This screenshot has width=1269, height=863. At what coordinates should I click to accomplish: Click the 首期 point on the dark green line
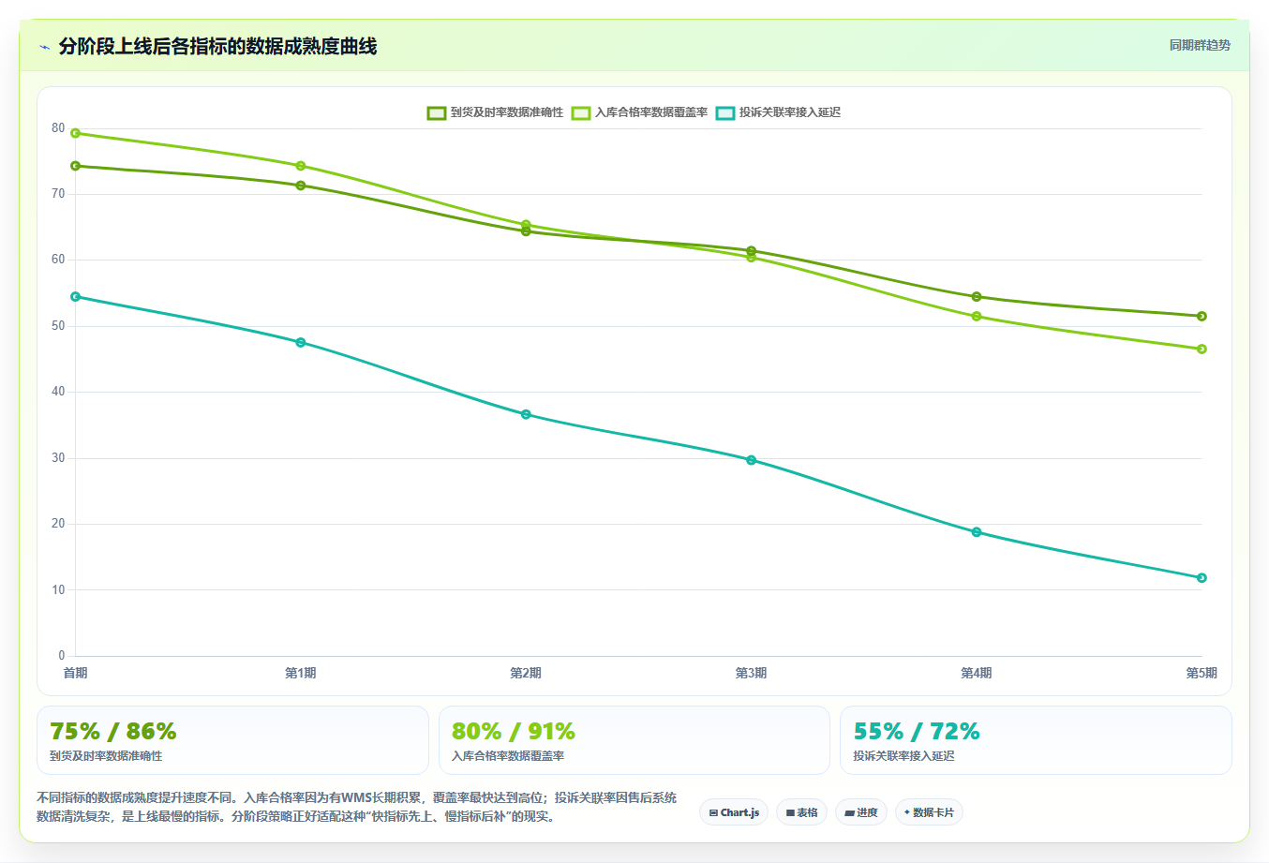click(x=75, y=166)
